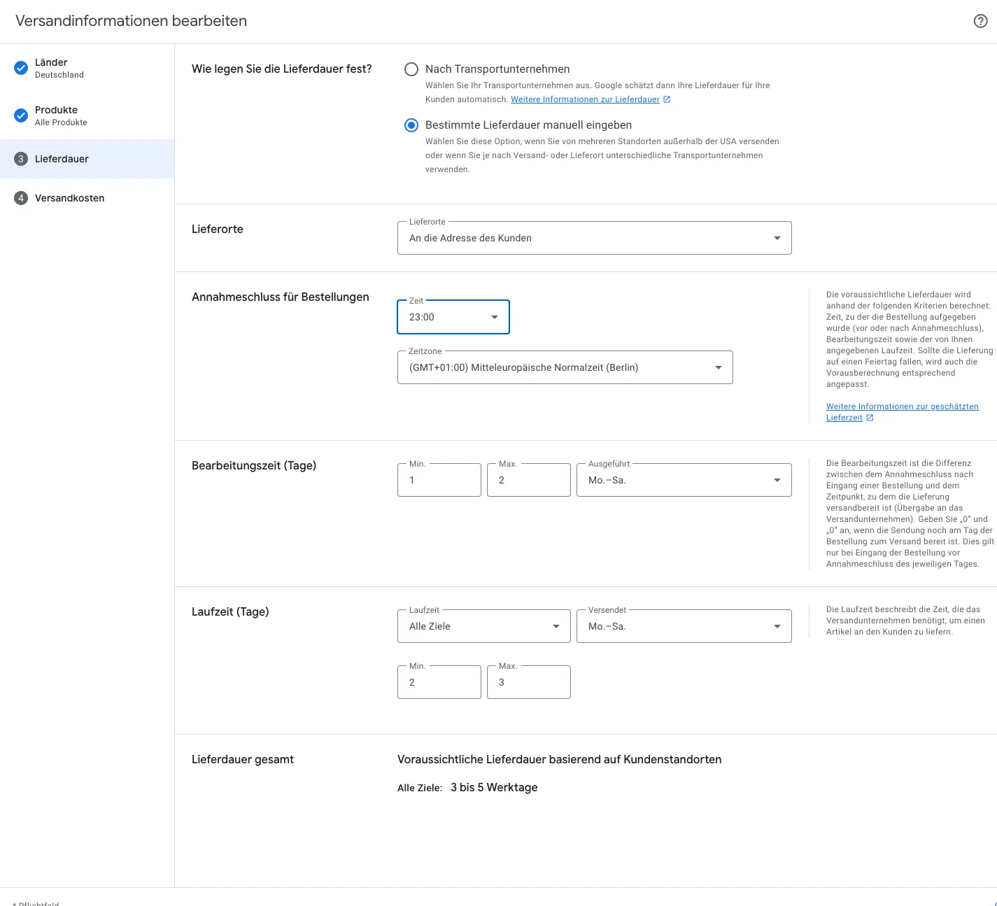Click the '3 bis 5 Werktage' text
Image resolution: width=997 pixels, height=906 pixels.
[494, 787]
